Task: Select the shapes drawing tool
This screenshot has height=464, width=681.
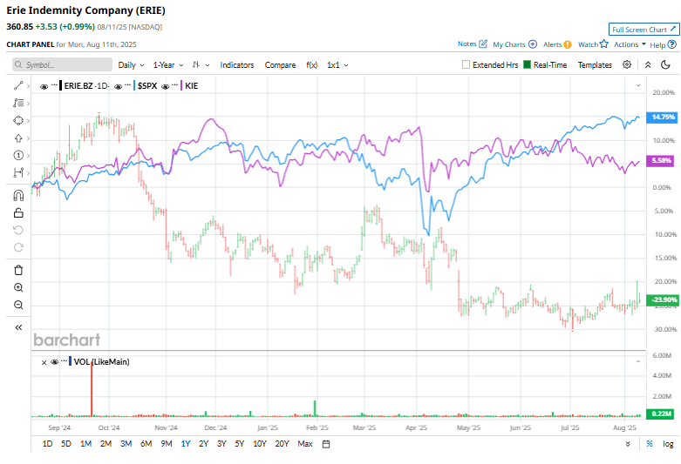Action: click(x=18, y=120)
